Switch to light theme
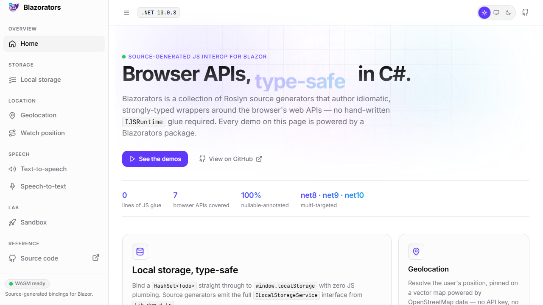 484,13
